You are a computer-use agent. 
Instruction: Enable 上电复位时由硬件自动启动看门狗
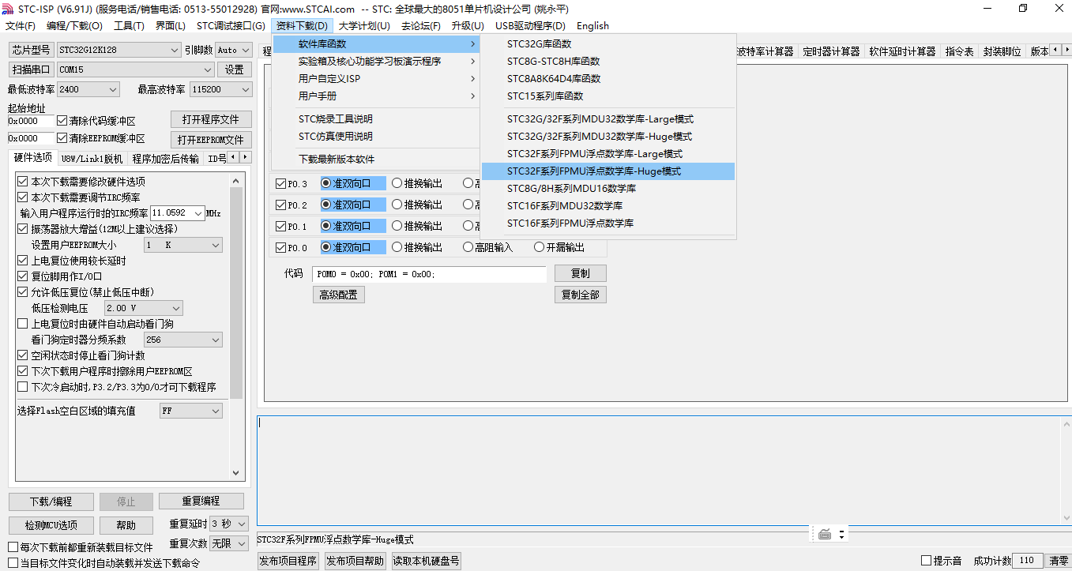[x=23, y=324]
